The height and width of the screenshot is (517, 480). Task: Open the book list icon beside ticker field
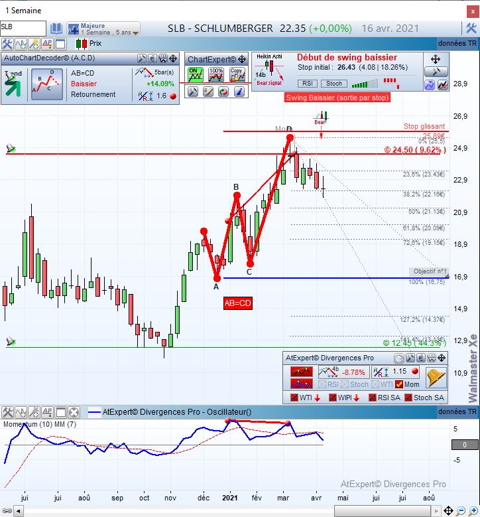coord(56,29)
